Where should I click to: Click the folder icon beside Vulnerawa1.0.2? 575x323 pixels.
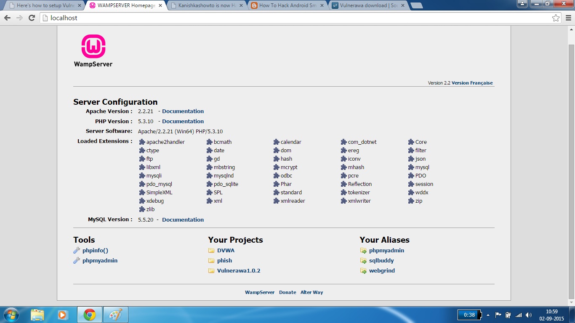[x=211, y=271]
